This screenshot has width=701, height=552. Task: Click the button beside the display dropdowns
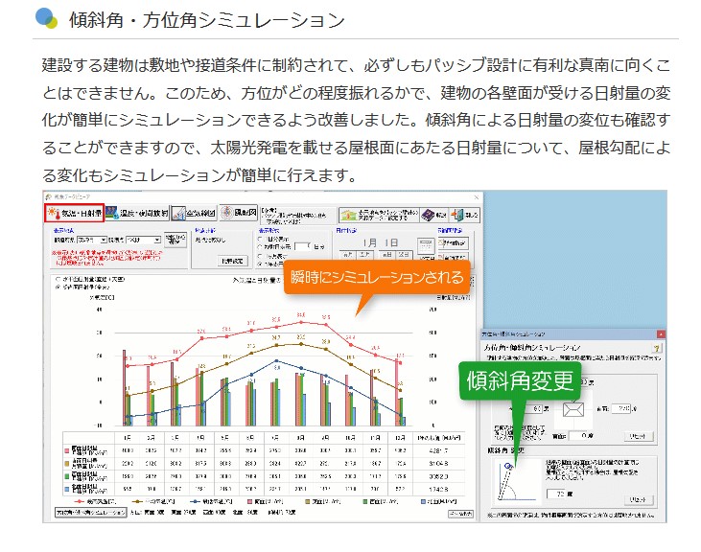point(175,240)
